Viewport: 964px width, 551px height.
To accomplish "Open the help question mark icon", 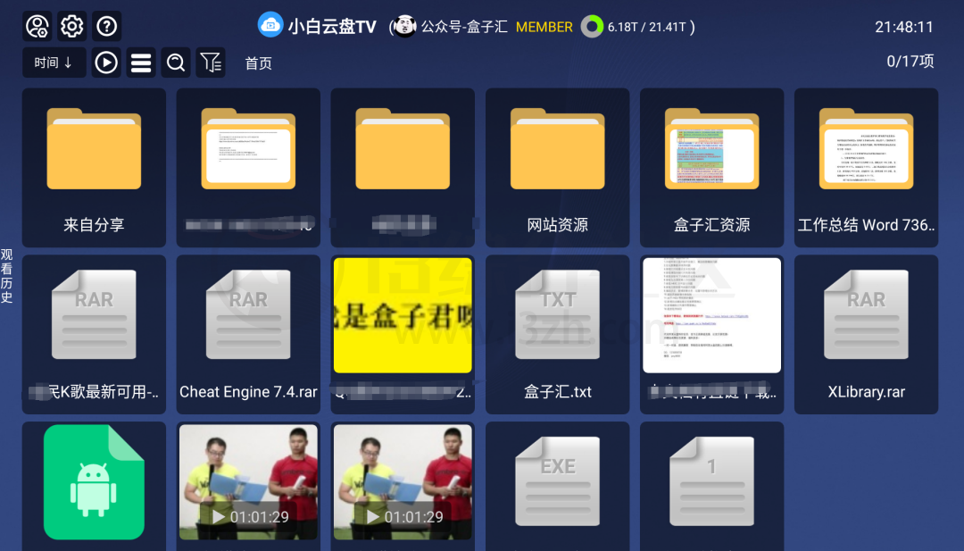I will (x=106, y=27).
